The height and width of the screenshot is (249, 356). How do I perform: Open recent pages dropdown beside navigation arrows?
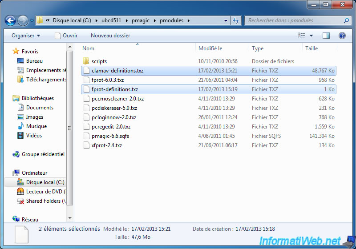point(32,21)
